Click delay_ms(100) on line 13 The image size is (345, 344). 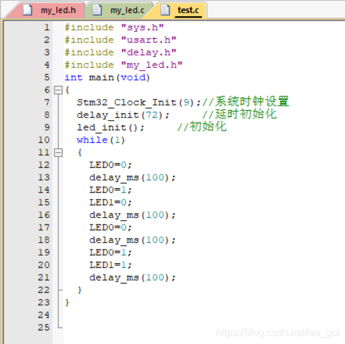(x=132, y=178)
